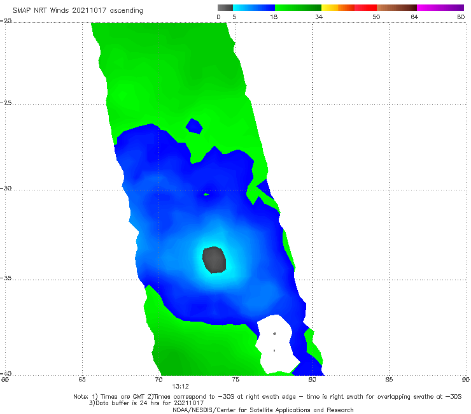
Task: Click the brown 50-64 segment of the color bar
Action: click(397, 8)
